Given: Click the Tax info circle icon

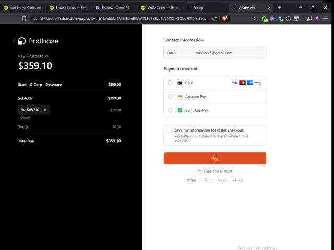Looking at the screenshot, I should (26, 127).
